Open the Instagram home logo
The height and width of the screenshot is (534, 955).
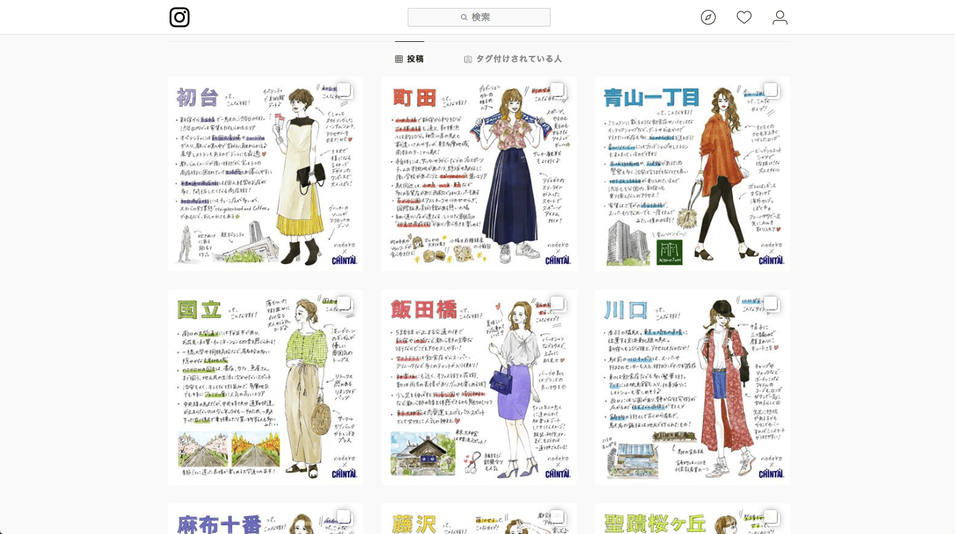pyautogui.click(x=180, y=17)
